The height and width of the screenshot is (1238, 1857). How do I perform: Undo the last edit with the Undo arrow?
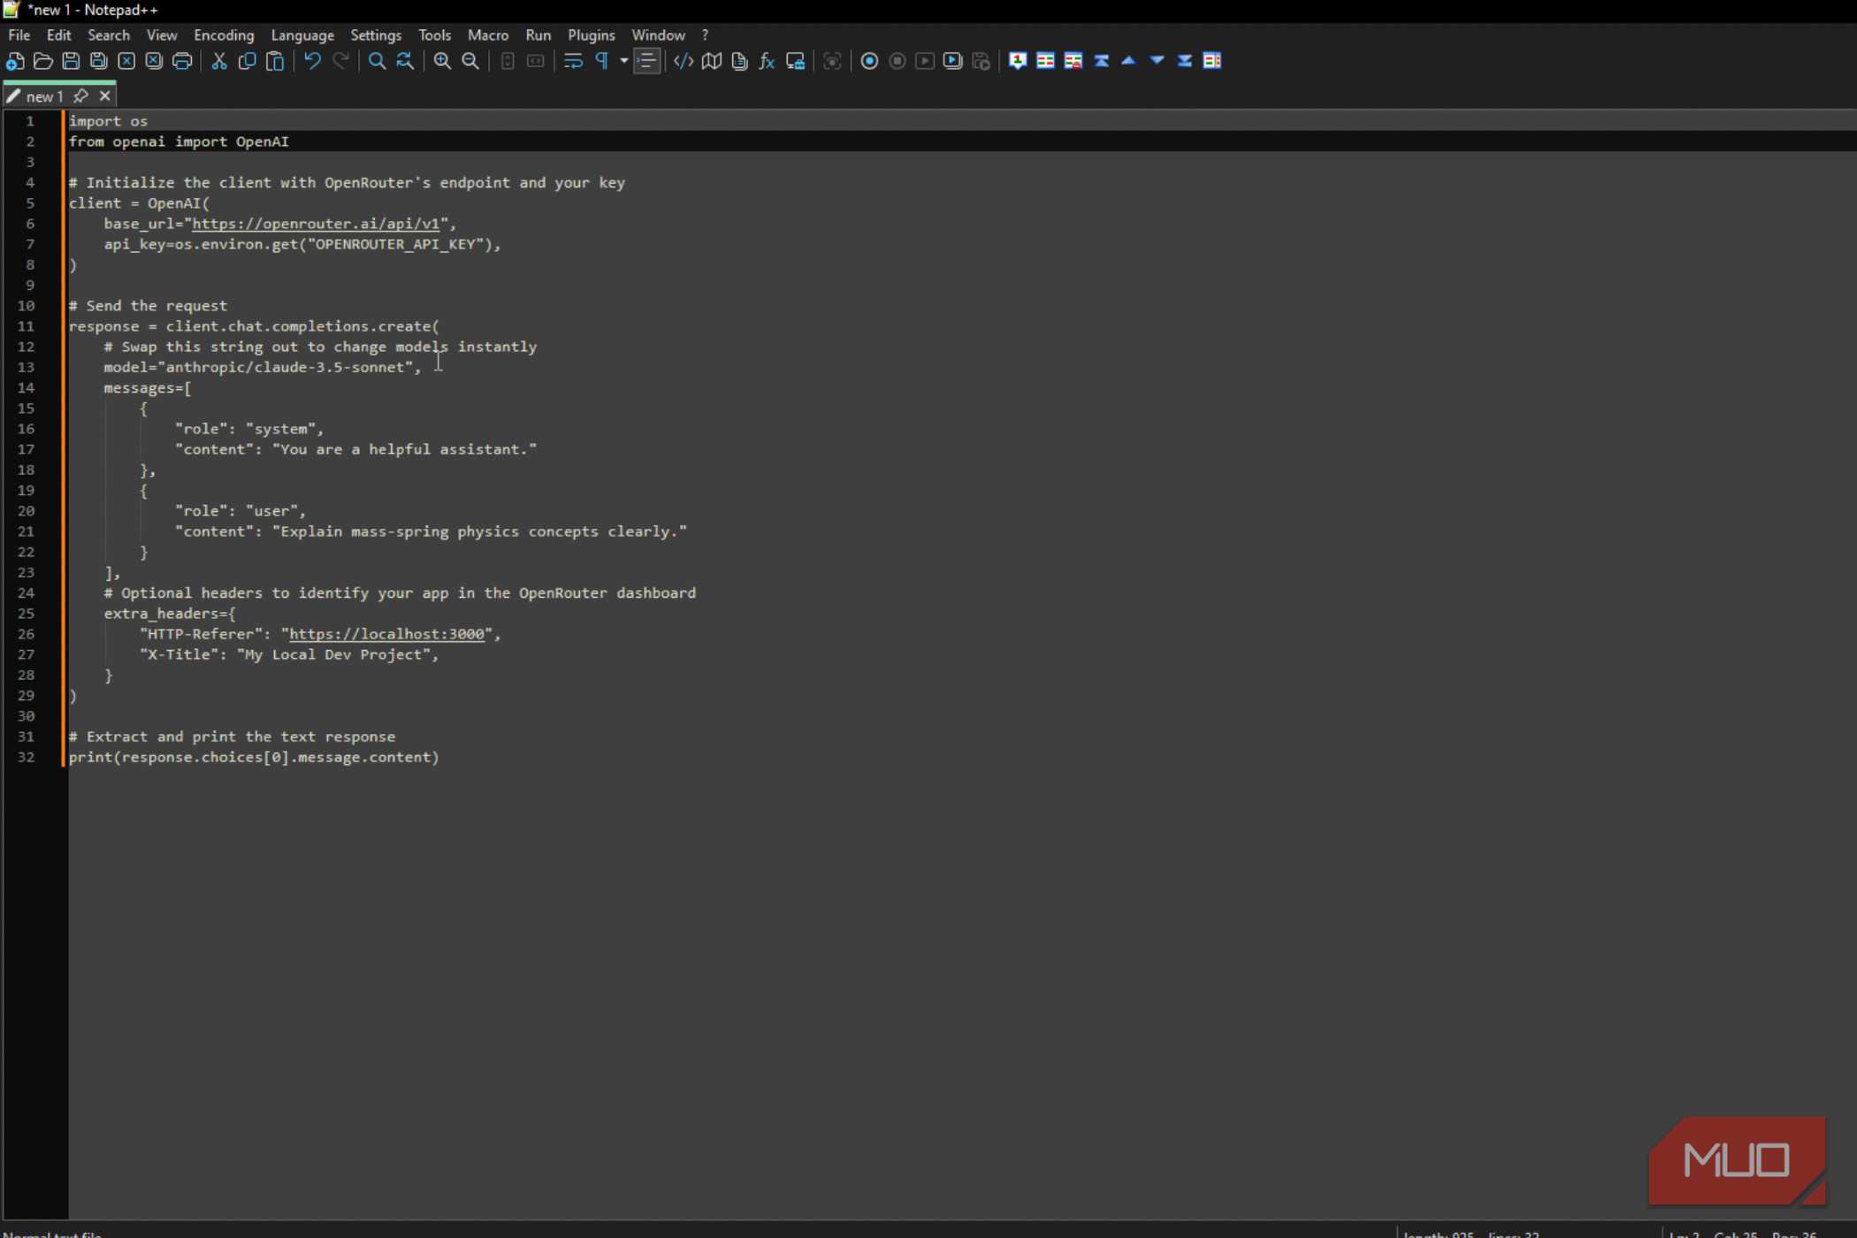312,61
